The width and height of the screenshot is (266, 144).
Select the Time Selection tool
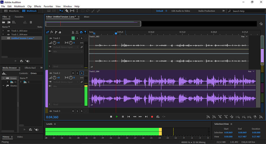[77, 11]
